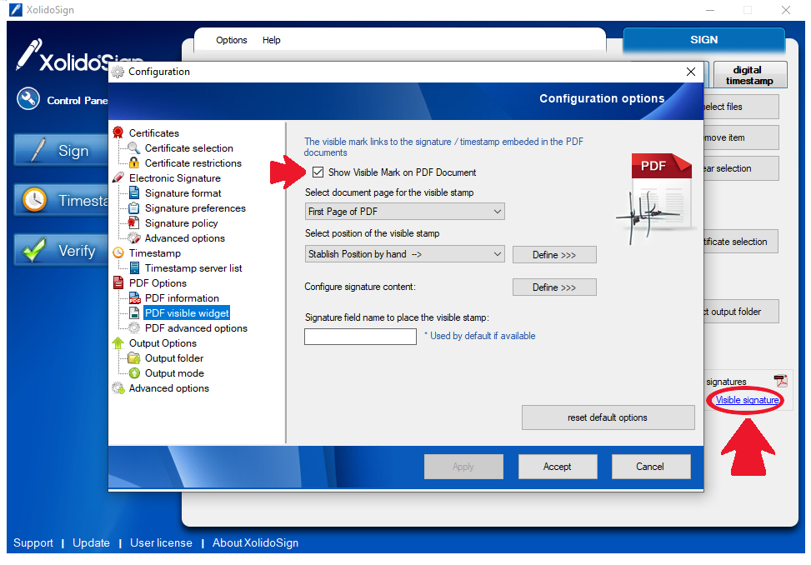Viewport: 811px width, 565px height.
Task: Click the Output mode green circle icon
Action: (x=134, y=372)
